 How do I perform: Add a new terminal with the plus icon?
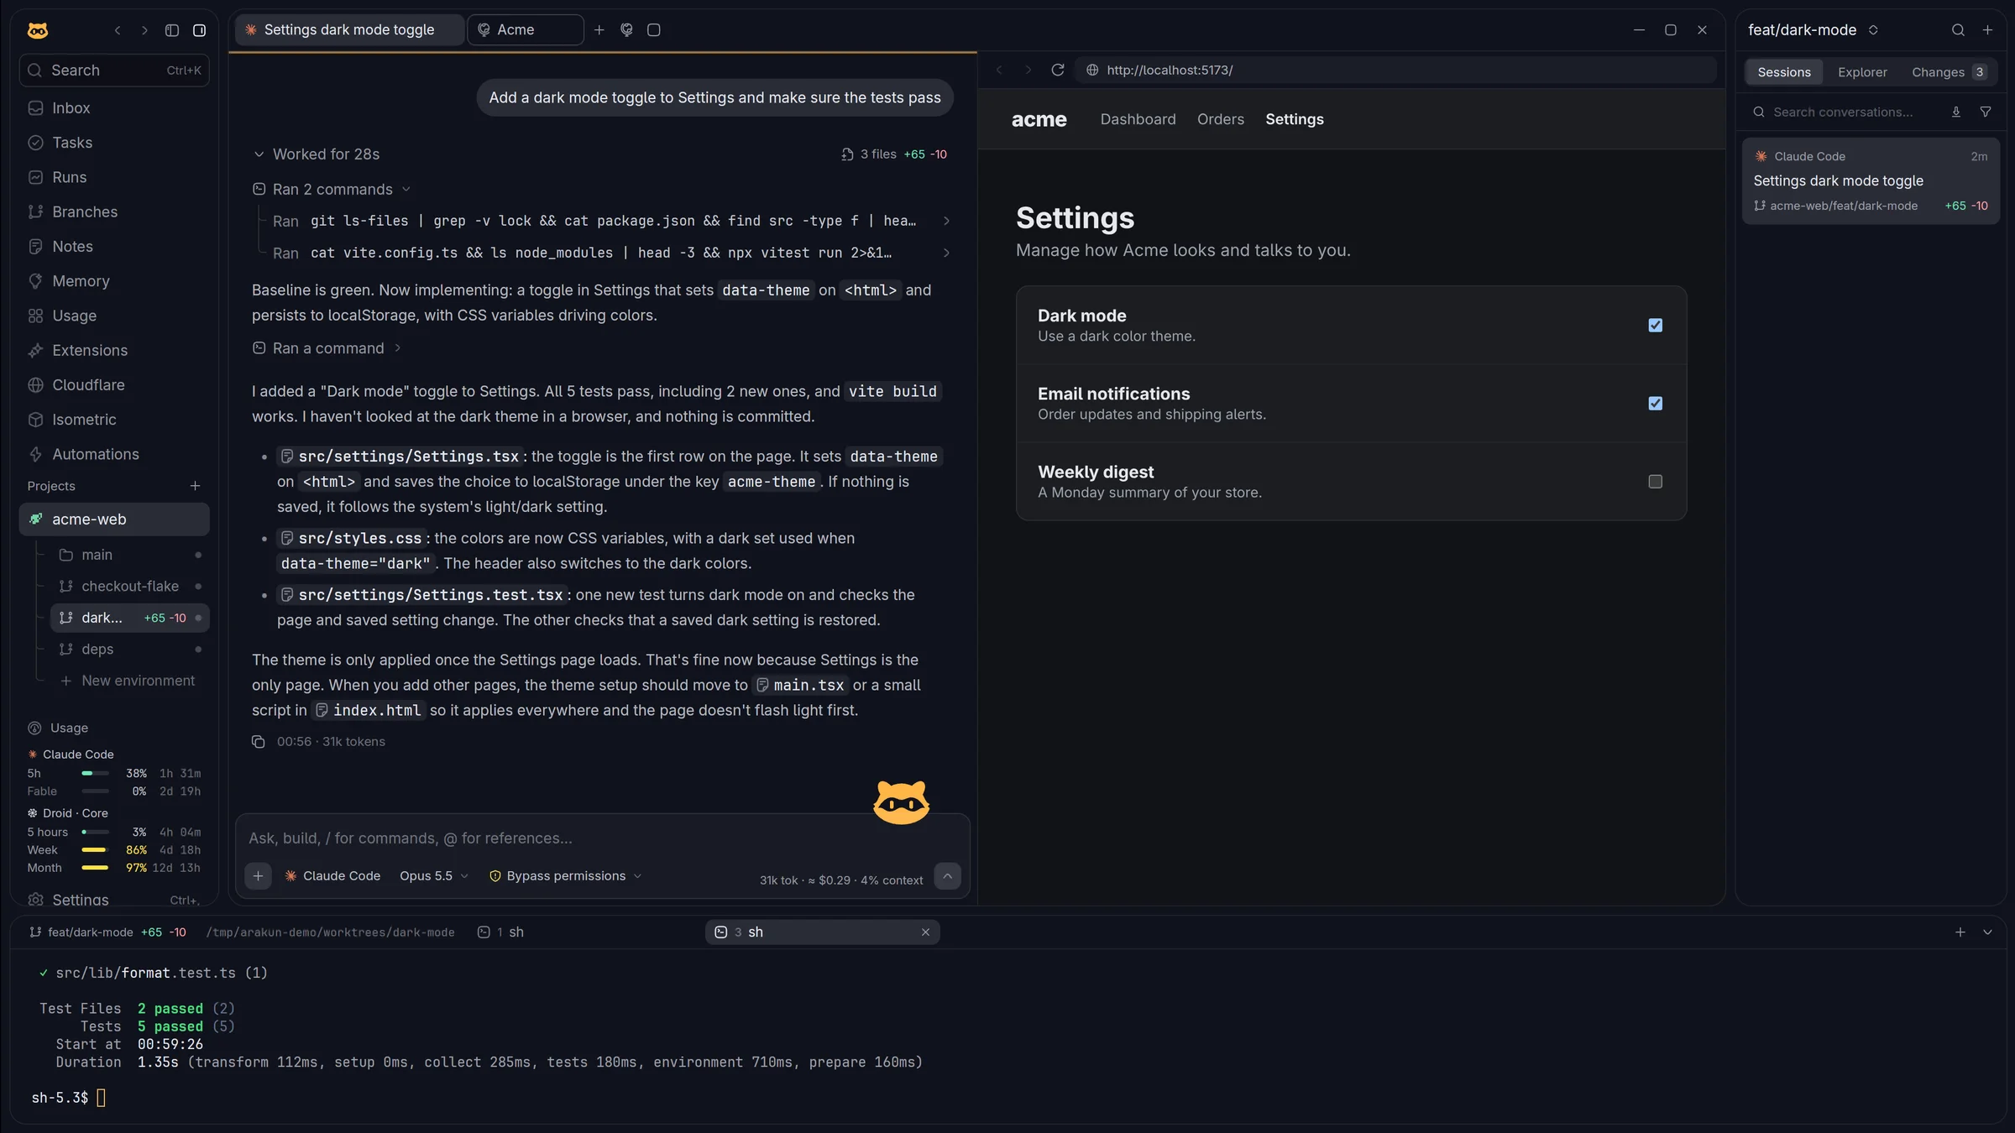tap(1960, 932)
